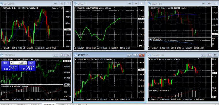The width and height of the screenshot is (219, 105).
Task: Select the S&P500,H1 tab at the bottom
Action: (x=49, y=104)
